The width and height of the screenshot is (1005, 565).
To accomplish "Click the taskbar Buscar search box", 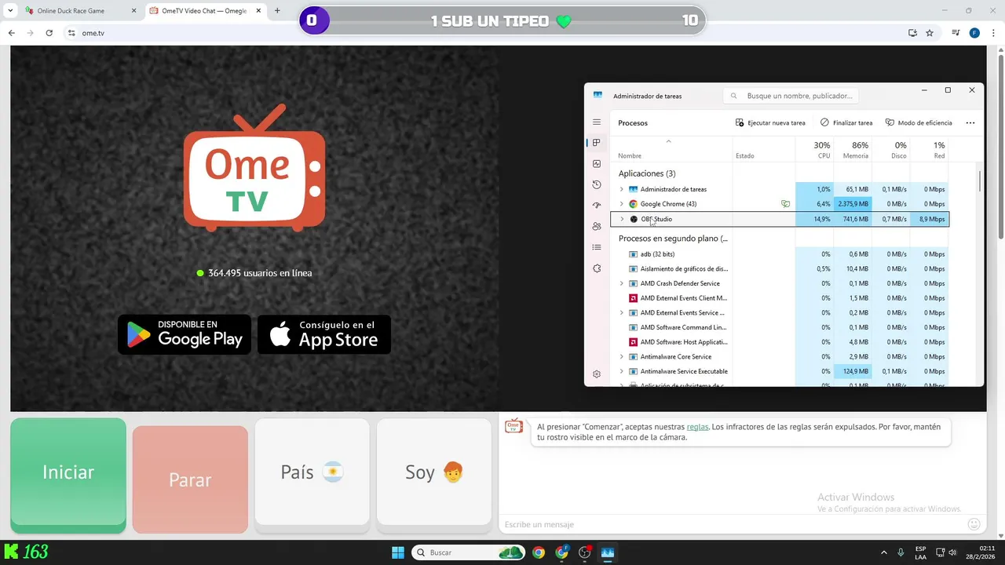I will pos(470,552).
